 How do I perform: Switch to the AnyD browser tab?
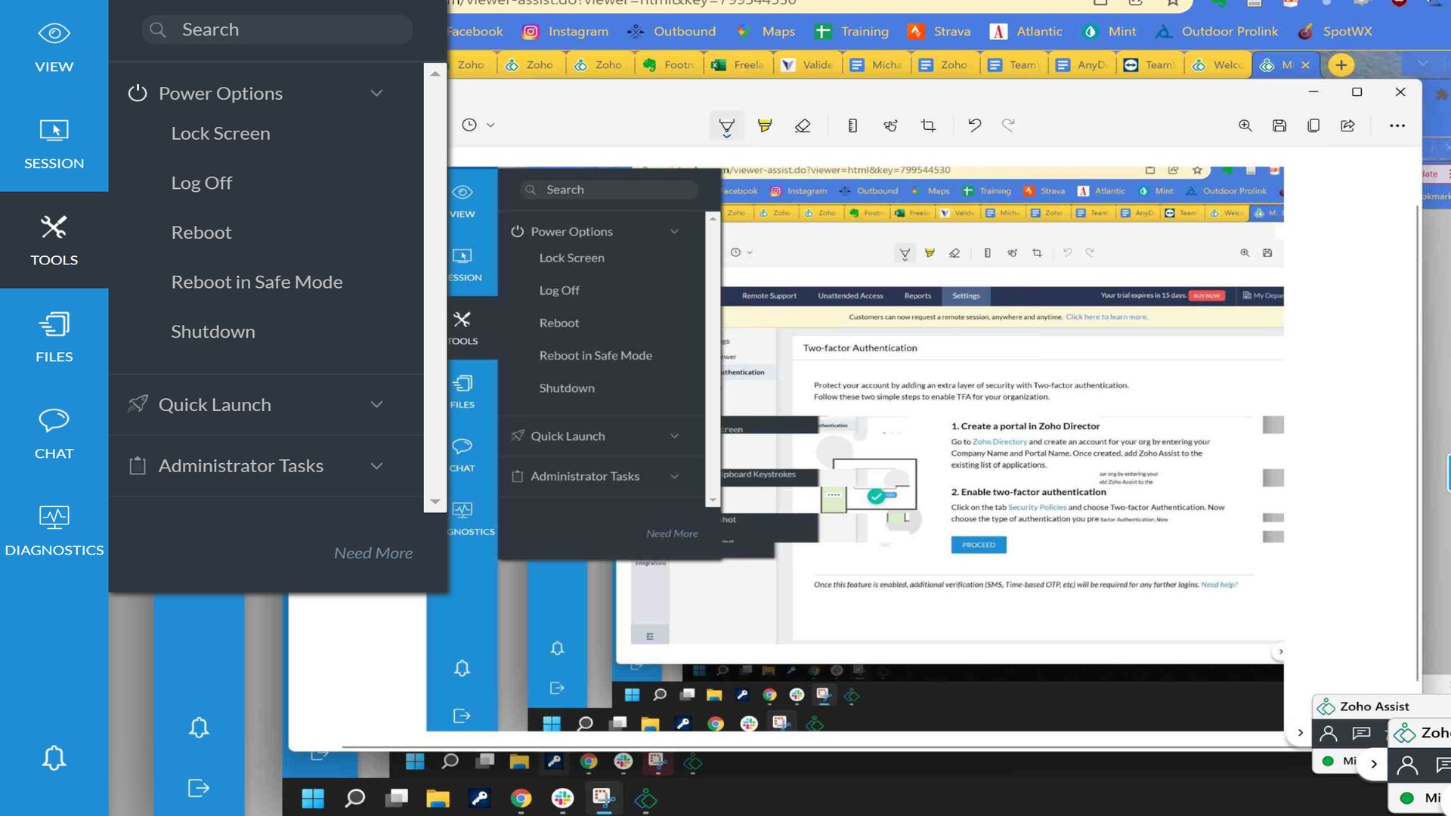click(x=1082, y=65)
